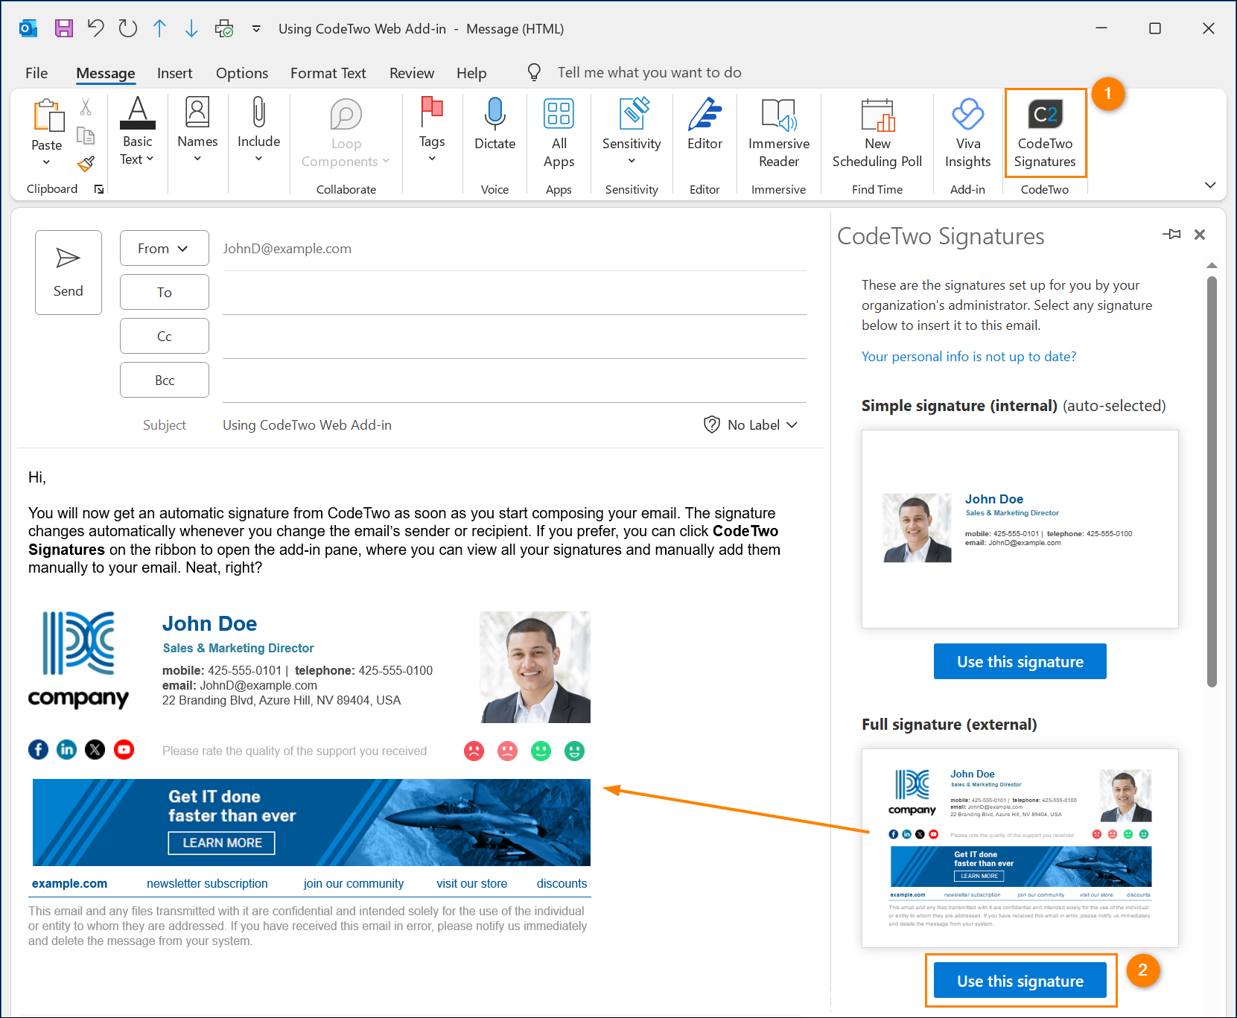Use the Simple internal signature

coord(1020,661)
